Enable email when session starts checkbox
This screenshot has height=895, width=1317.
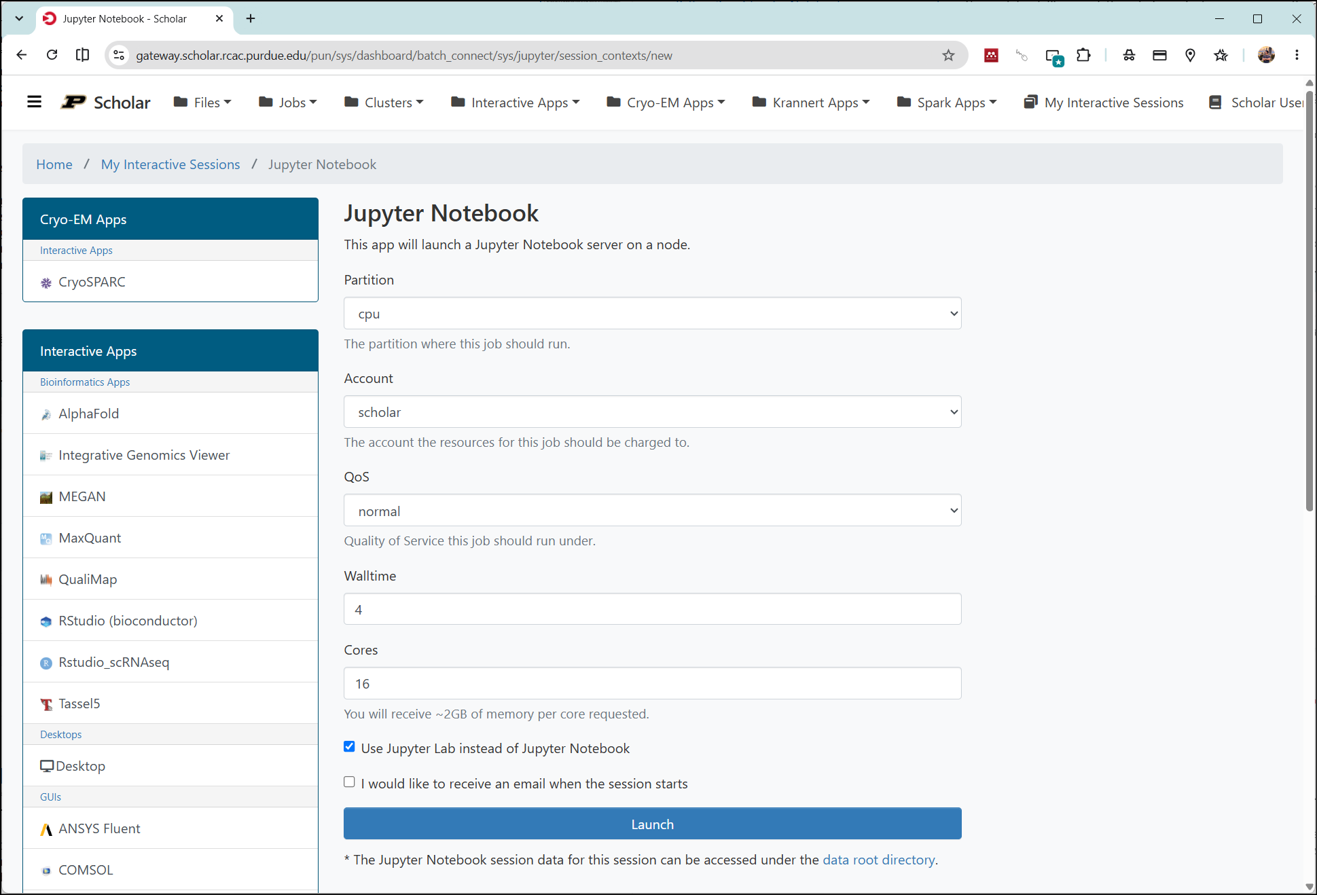point(349,782)
